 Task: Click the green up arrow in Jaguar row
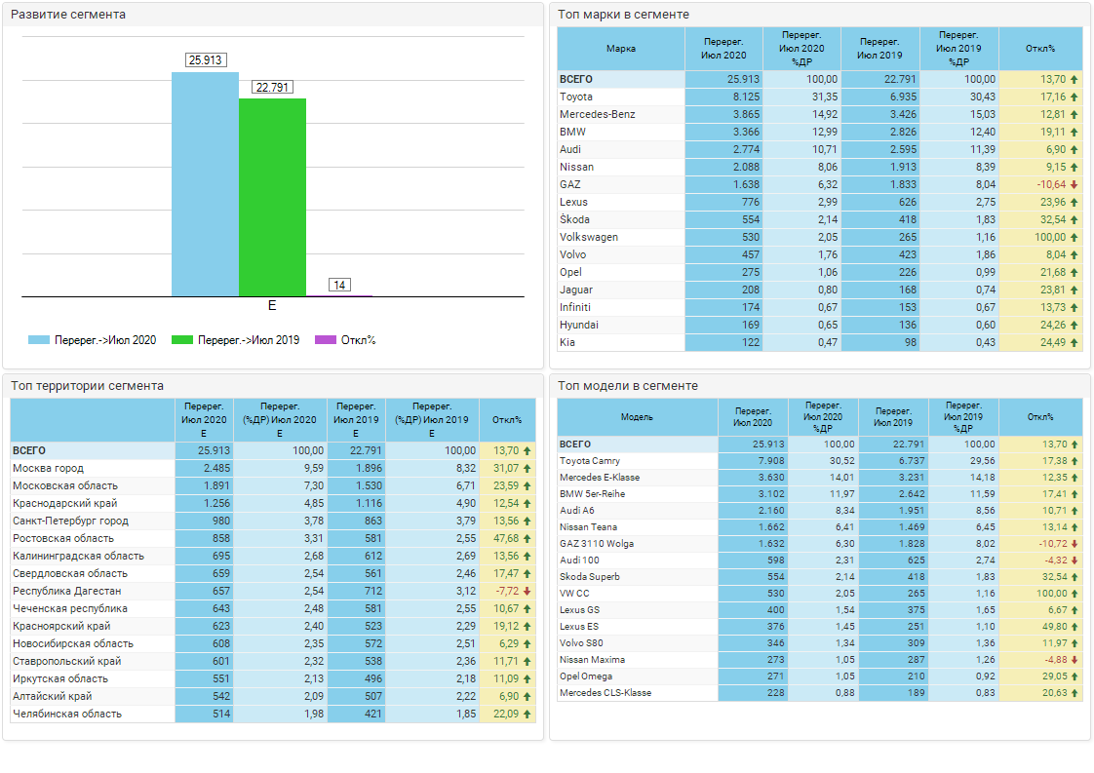pyautogui.click(x=1074, y=290)
